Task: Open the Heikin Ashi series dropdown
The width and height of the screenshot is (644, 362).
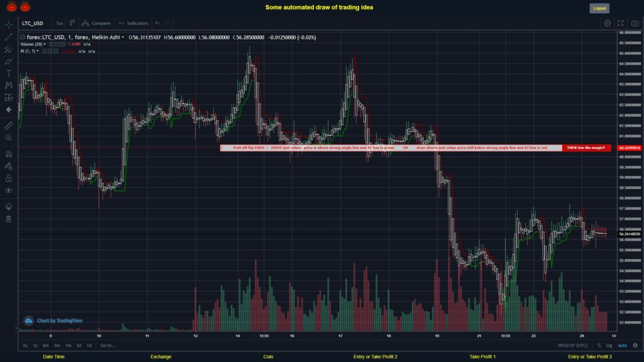Action: pos(123,37)
